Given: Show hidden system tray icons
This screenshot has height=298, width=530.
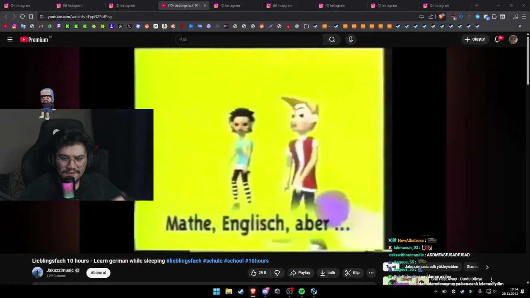Looking at the screenshot, I should pyautogui.click(x=436, y=291).
